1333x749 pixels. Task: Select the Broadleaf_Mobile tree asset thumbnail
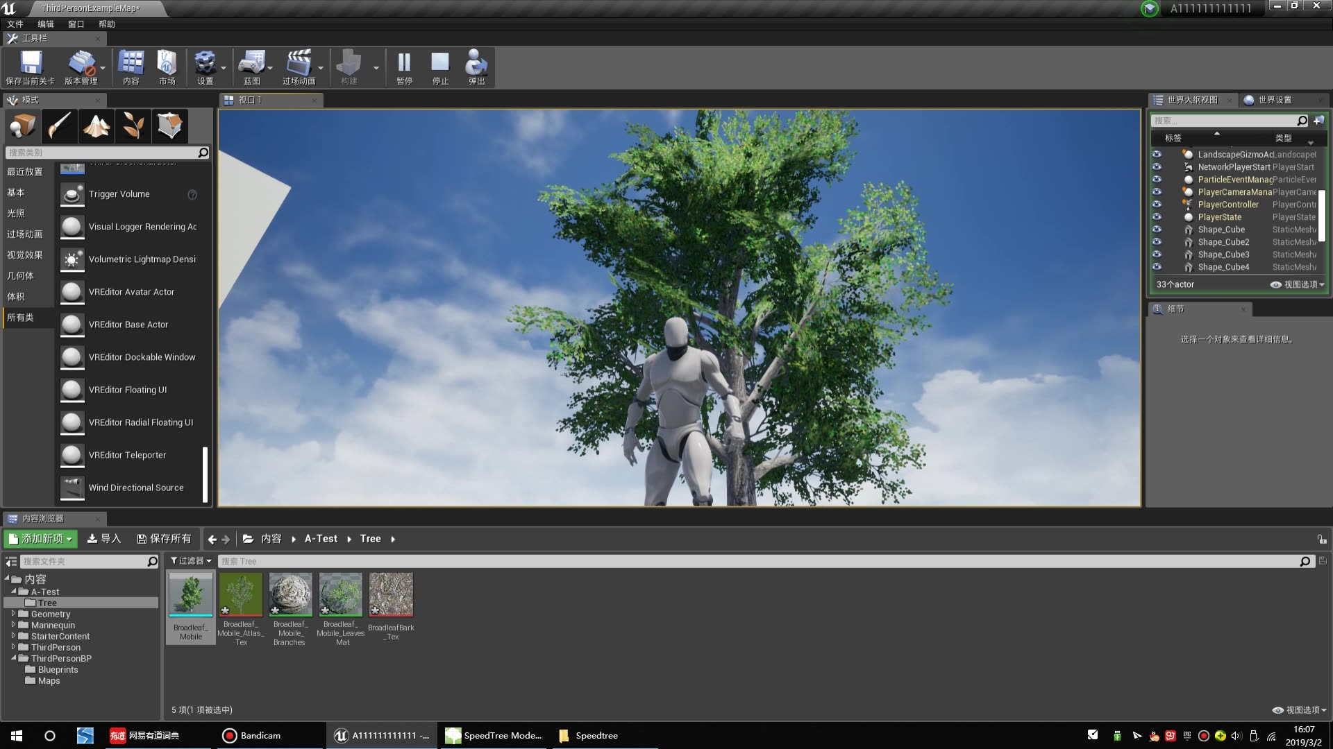pos(190,594)
